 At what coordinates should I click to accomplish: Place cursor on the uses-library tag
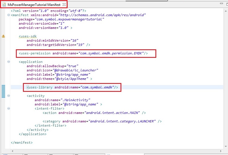[40, 87]
